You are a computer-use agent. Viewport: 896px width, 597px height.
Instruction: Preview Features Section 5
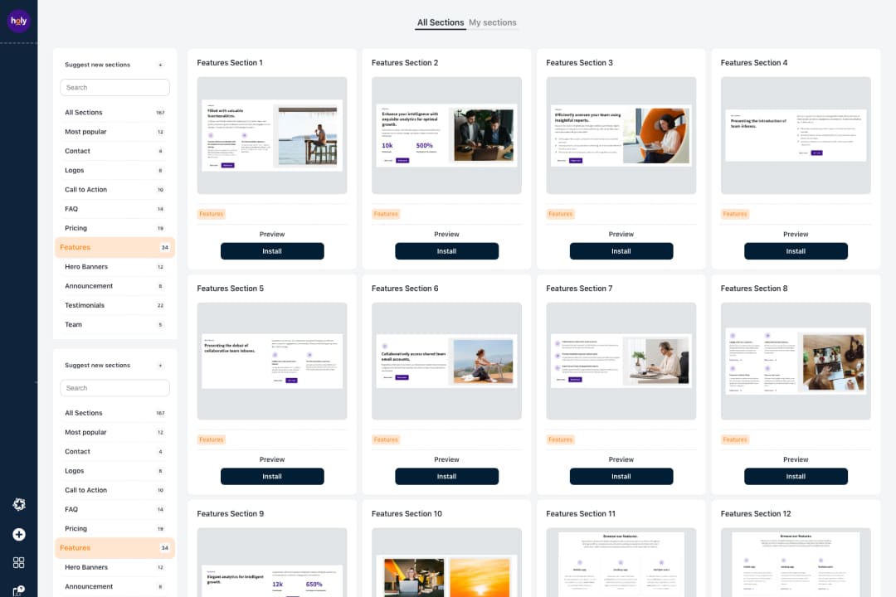point(272,459)
